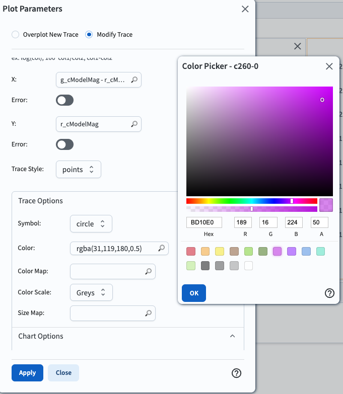343x394 pixels.
Task: Click the Color Map field search icon
Action: 148,271
